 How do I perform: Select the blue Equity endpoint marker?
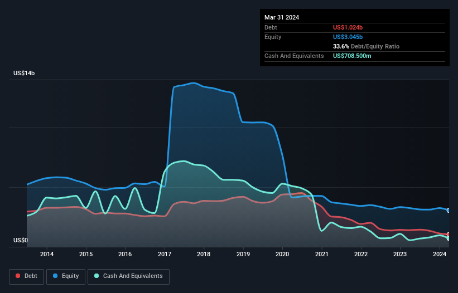click(x=449, y=211)
